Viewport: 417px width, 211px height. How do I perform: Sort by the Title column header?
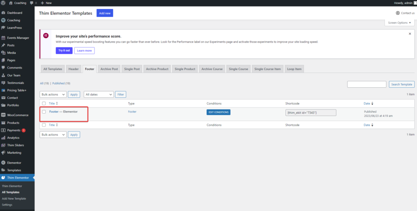[x=53, y=103]
